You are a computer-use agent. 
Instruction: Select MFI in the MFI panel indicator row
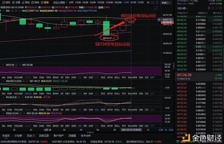152,77
